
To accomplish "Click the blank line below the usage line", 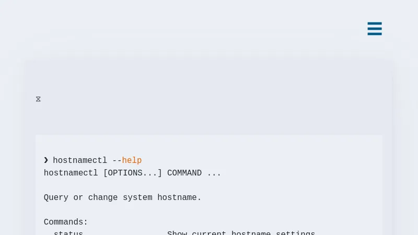I will coord(157,185).
